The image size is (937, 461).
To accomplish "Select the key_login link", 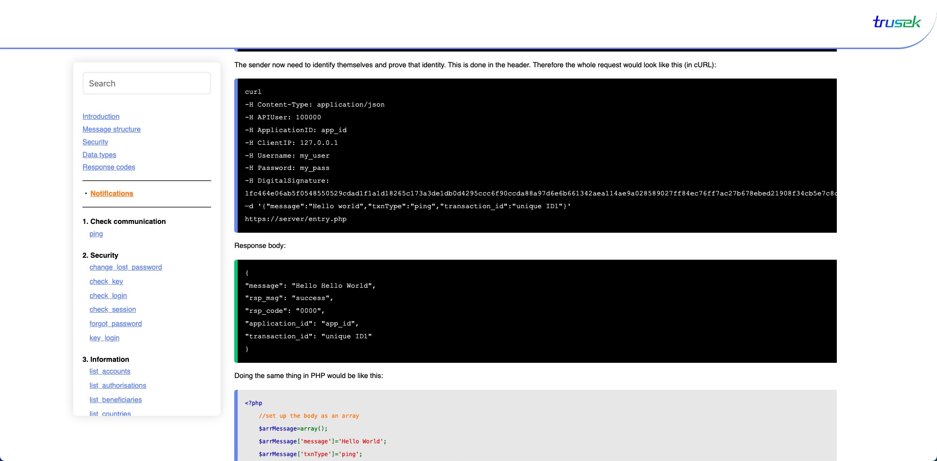I will [x=104, y=338].
